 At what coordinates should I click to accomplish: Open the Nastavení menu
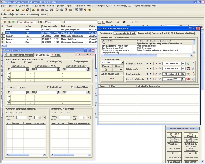click(13, 6)
